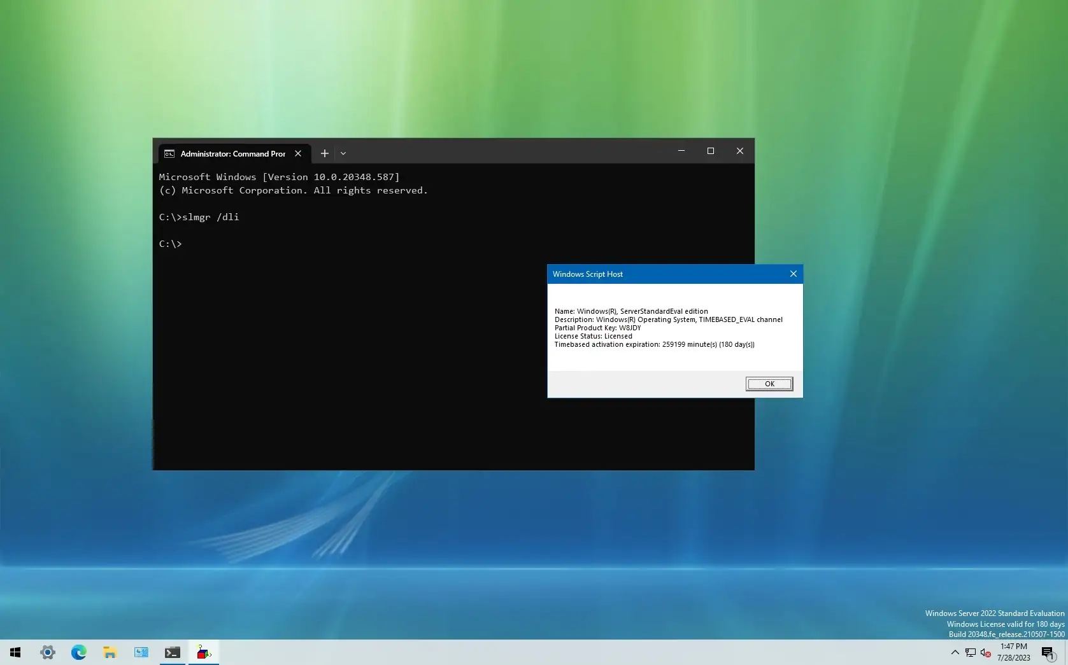The height and width of the screenshot is (665, 1068).
Task: Open network status icon in tray
Action: (x=971, y=652)
